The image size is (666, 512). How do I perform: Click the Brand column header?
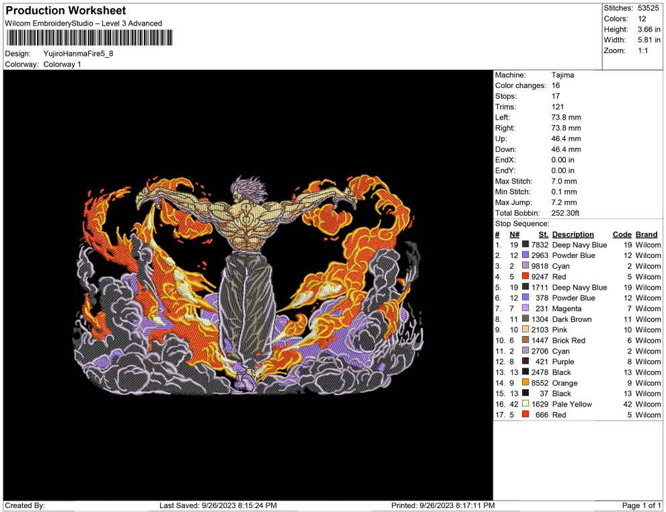pyautogui.click(x=646, y=234)
